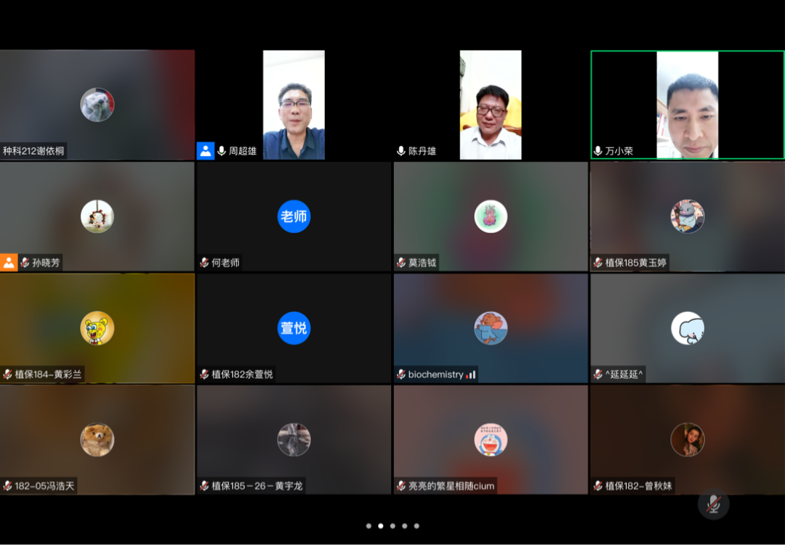Viewport: 785px width, 545px height.
Task: Click the 老师 circular avatar of 何老师
Action: 294,216
